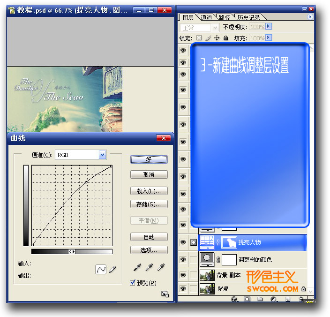
Task: Select the curves thumbnail of 提亮人物 layer
Action: pos(207,242)
